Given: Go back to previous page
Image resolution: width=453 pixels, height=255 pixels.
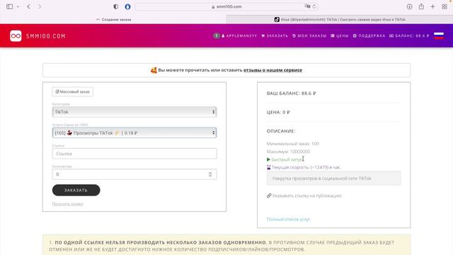Looking at the screenshot, I should [x=28, y=6].
